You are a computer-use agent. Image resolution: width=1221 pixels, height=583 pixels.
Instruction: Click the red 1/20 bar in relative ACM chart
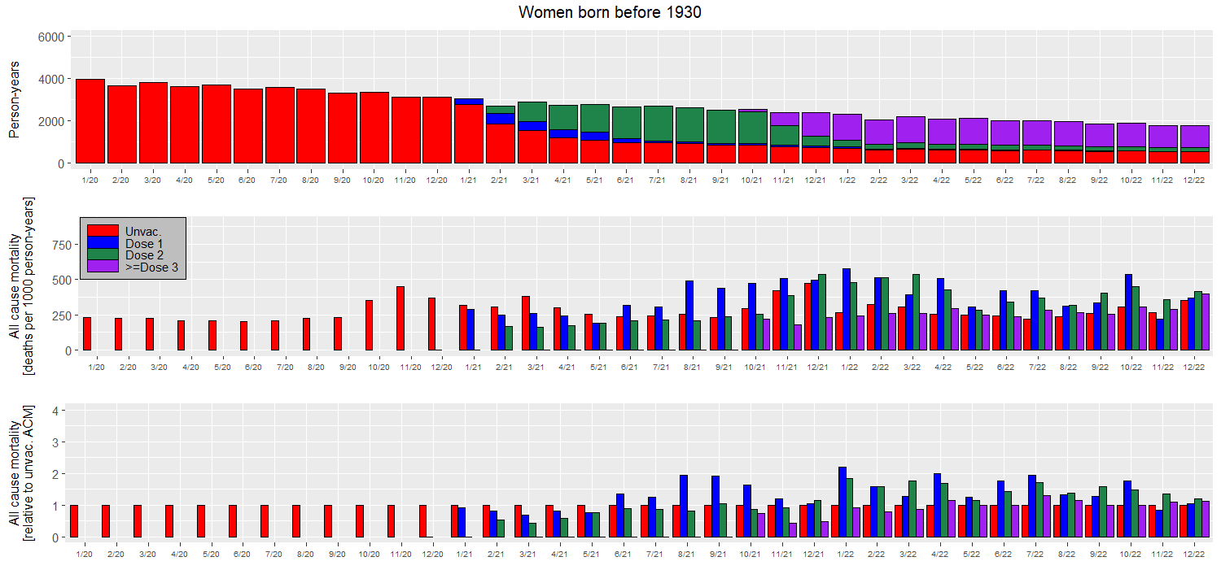(x=74, y=521)
